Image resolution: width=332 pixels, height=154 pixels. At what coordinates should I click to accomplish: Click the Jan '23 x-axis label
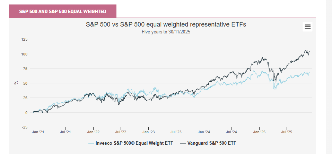pos(149,132)
